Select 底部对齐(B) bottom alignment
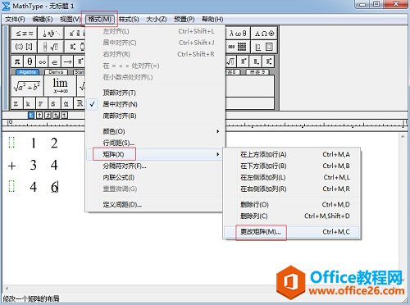410x305 pixels. pos(120,116)
